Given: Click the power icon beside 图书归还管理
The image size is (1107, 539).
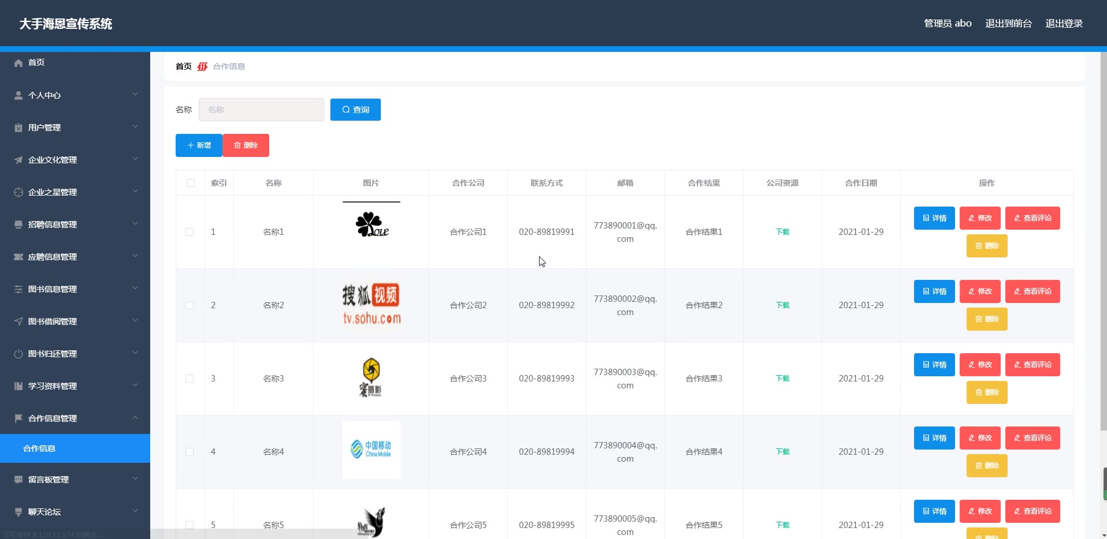Looking at the screenshot, I should [x=18, y=354].
